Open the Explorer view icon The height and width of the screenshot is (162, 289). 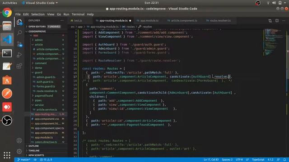(x=19, y=22)
